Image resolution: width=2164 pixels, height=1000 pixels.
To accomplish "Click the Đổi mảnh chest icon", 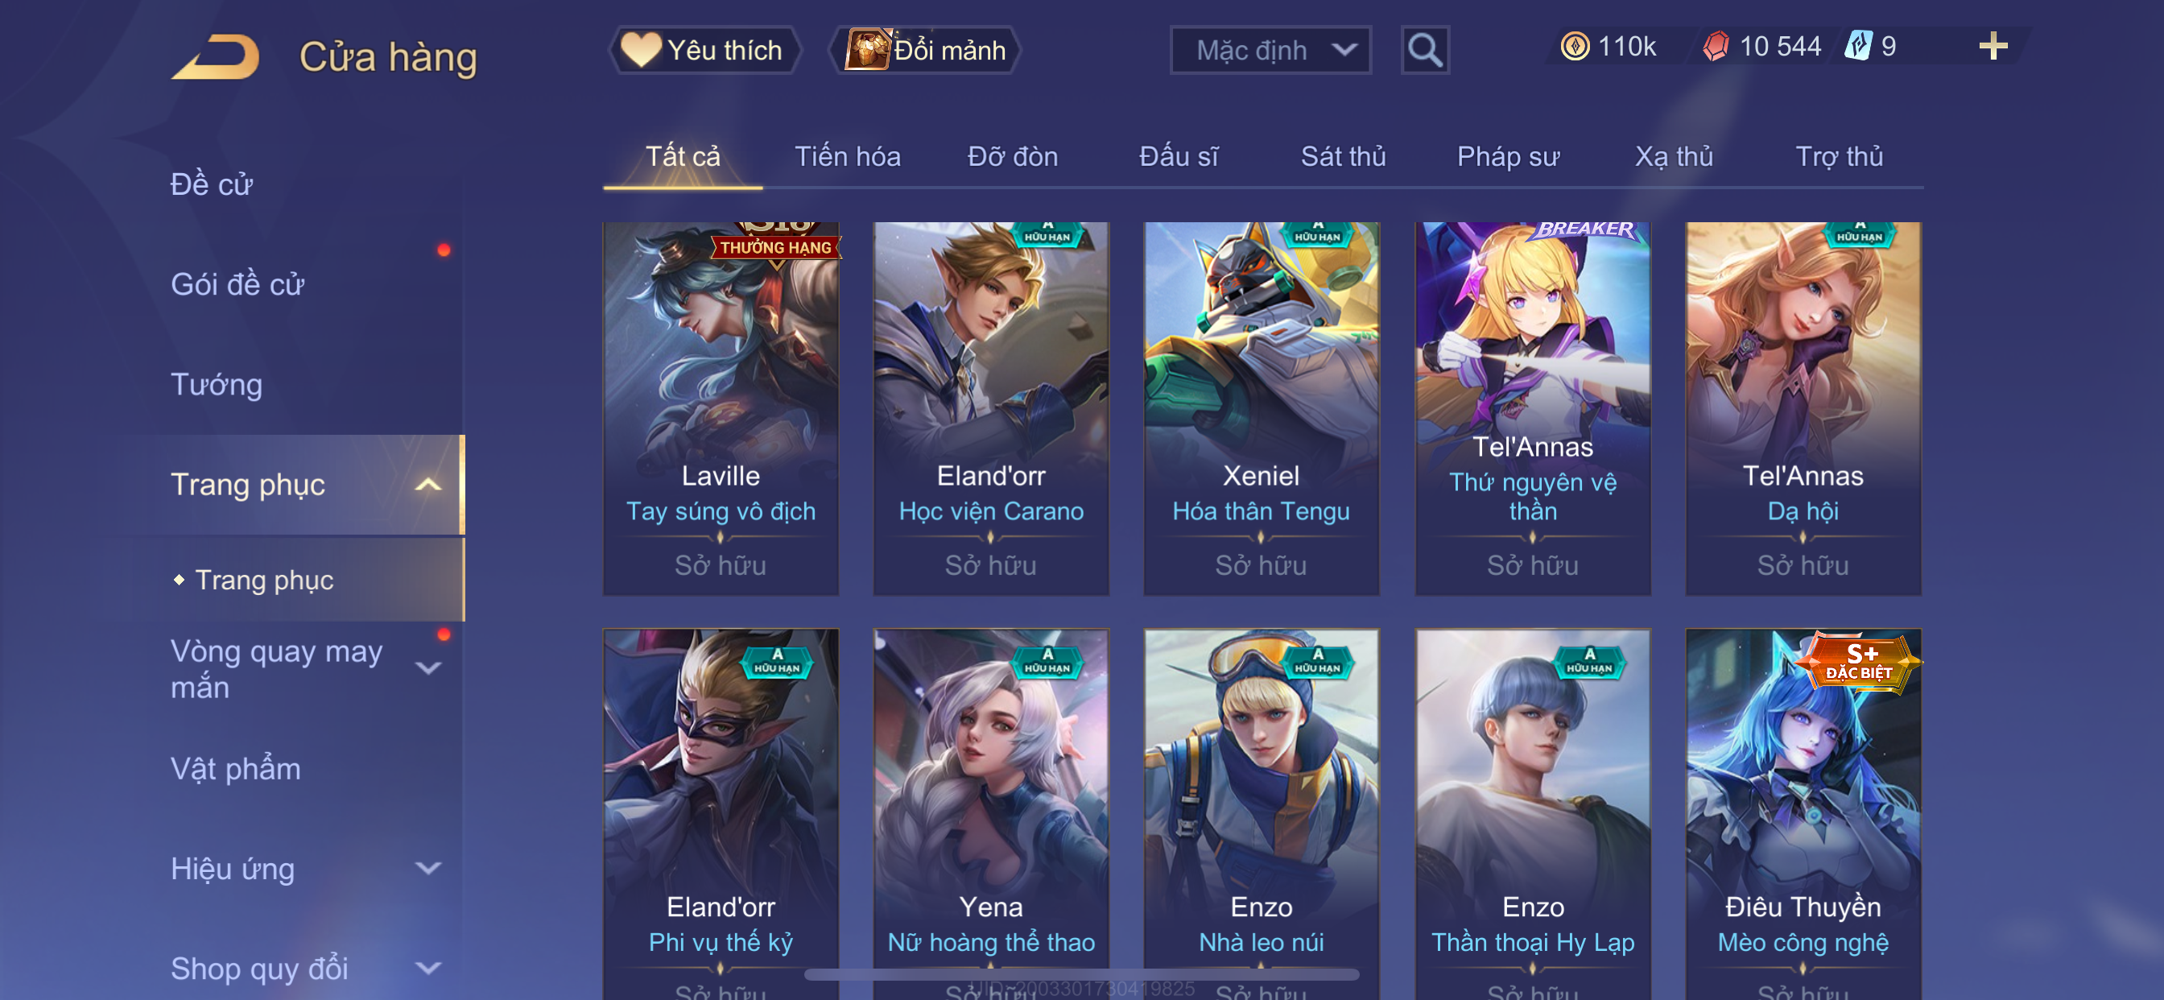I will point(867,50).
